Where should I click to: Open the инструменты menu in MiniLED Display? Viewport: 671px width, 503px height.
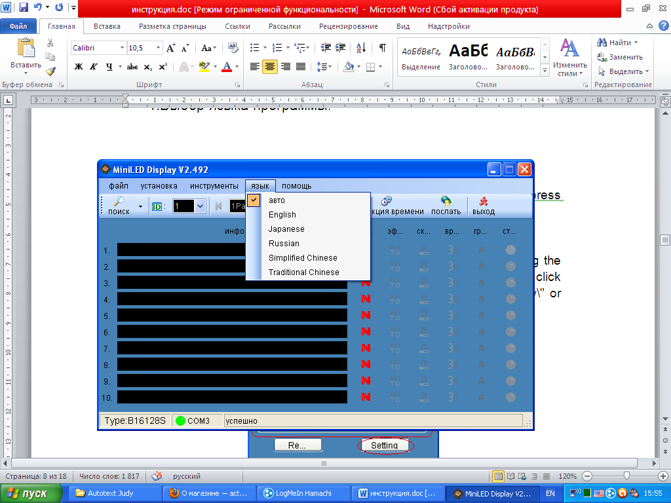pyautogui.click(x=214, y=185)
